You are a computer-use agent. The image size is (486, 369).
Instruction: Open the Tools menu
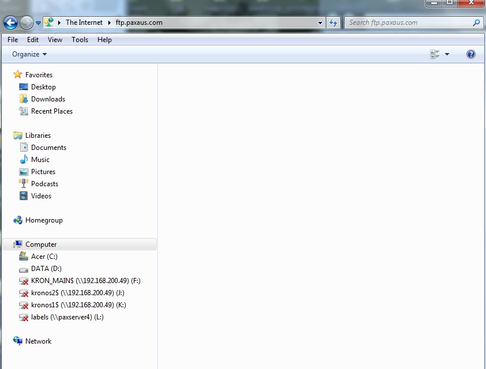(x=80, y=40)
